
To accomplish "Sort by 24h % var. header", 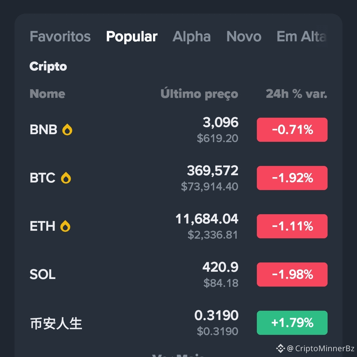I will [297, 94].
